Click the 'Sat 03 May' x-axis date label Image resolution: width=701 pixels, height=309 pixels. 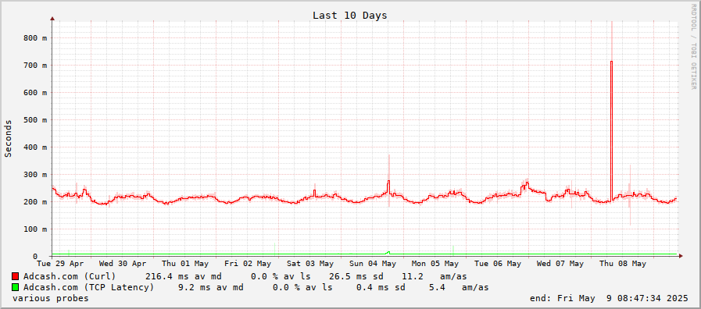tap(311, 264)
